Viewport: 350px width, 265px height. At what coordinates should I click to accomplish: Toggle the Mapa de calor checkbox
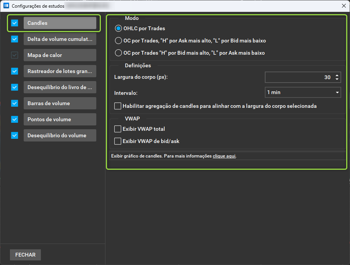pos(15,55)
